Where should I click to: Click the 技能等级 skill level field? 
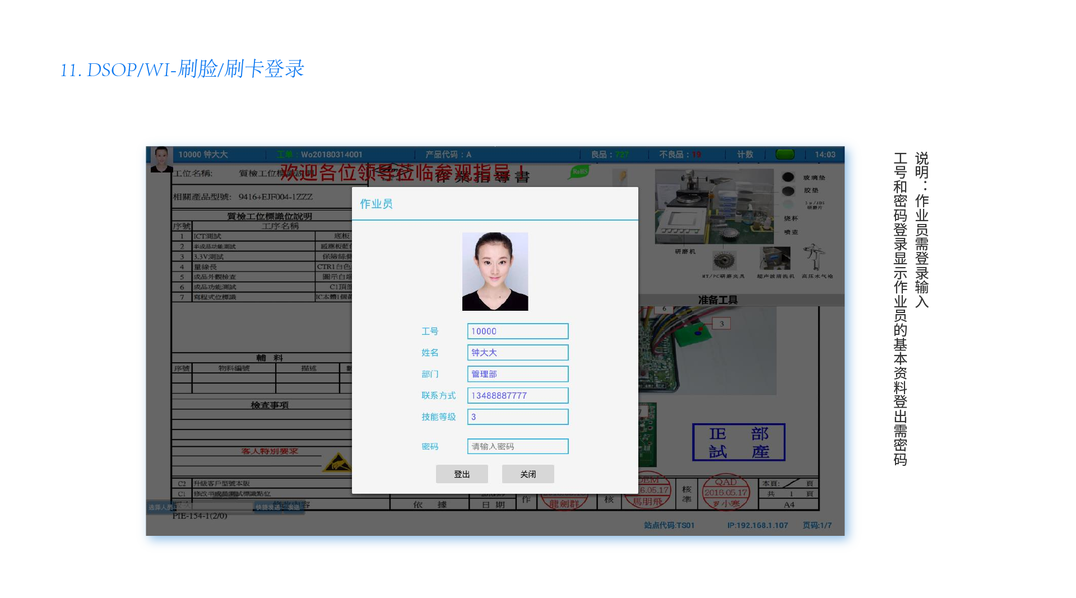click(x=517, y=417)
